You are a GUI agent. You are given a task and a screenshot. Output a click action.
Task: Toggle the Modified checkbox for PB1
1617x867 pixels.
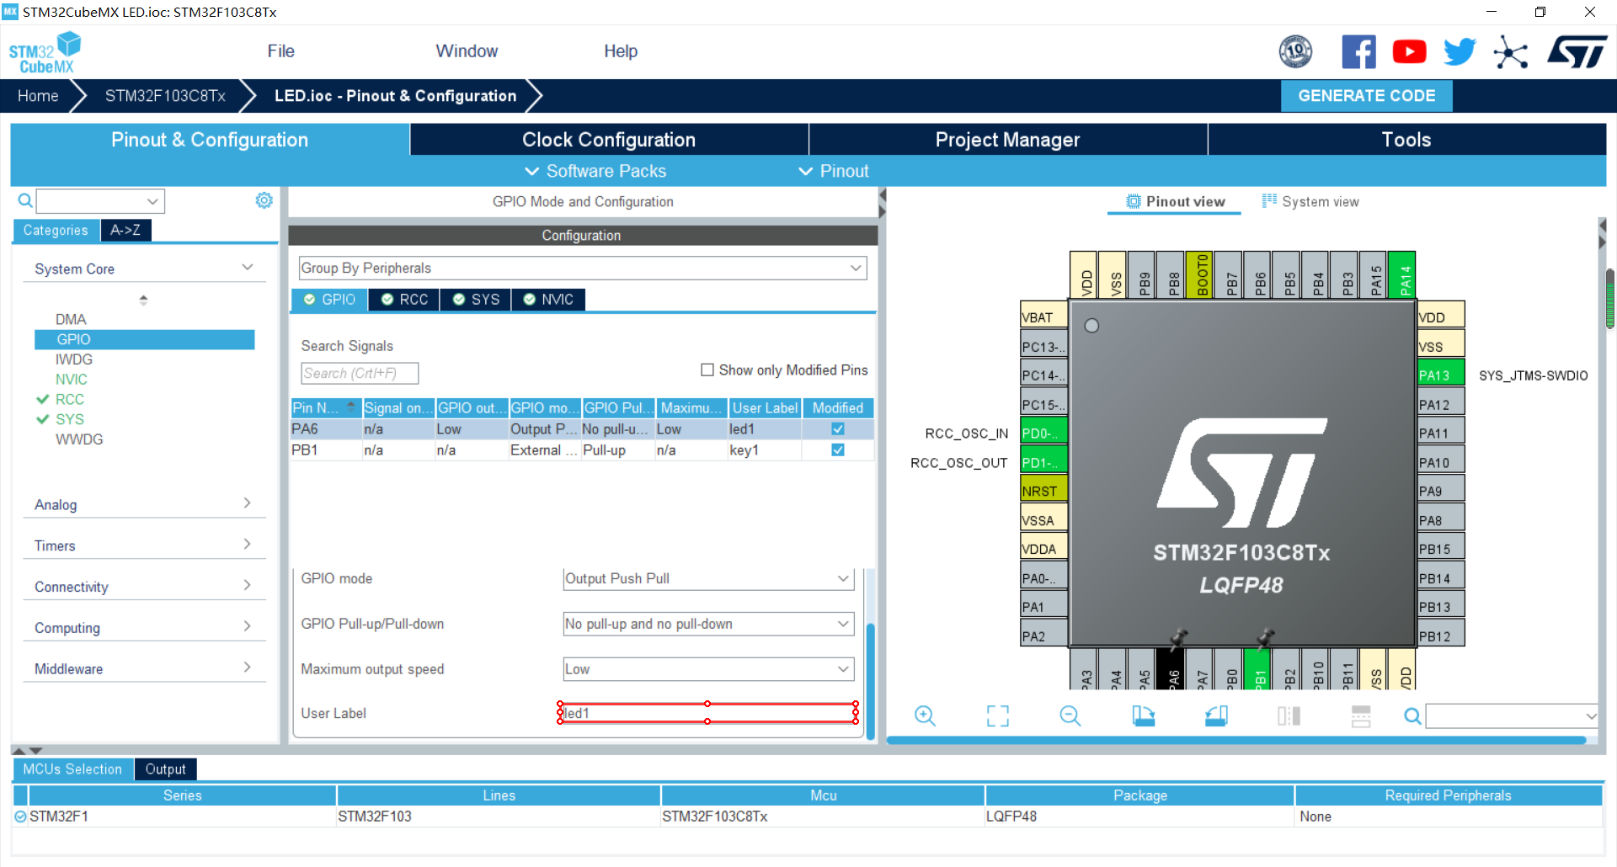pos(838,449)
